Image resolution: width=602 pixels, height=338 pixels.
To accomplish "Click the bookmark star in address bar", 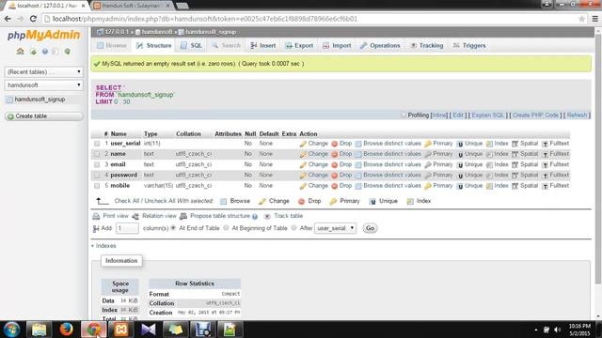I will [581, 19].
